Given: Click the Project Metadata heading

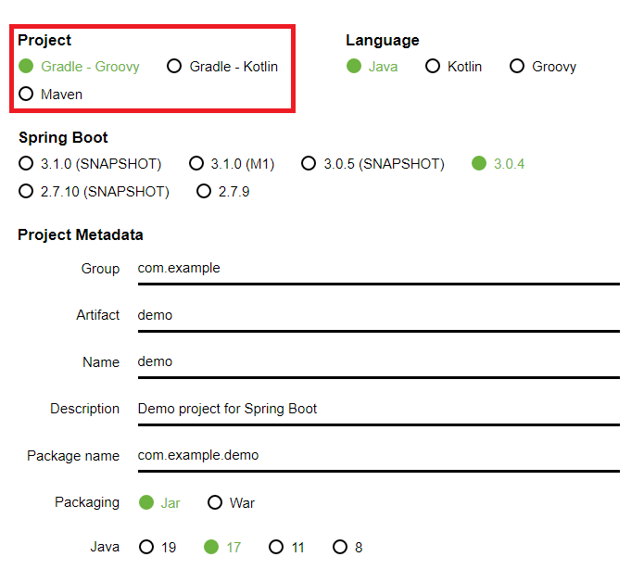Looking at the screenshot, I should [x=81, y=235].
